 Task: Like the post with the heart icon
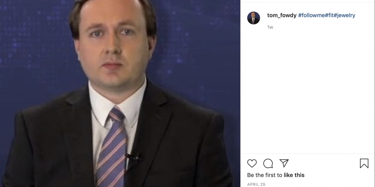252,163
